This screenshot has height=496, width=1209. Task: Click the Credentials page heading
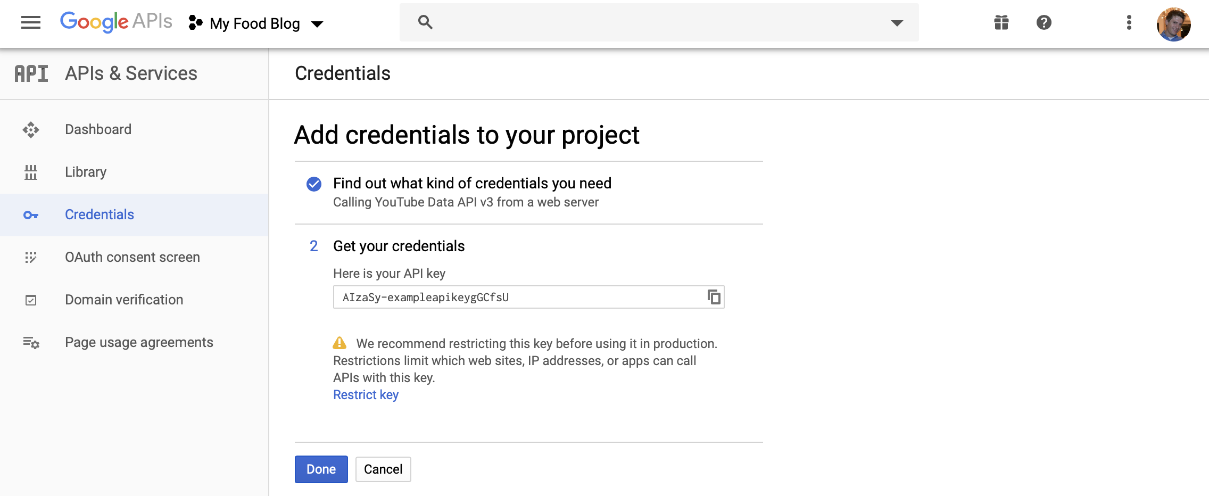[343, 73]
